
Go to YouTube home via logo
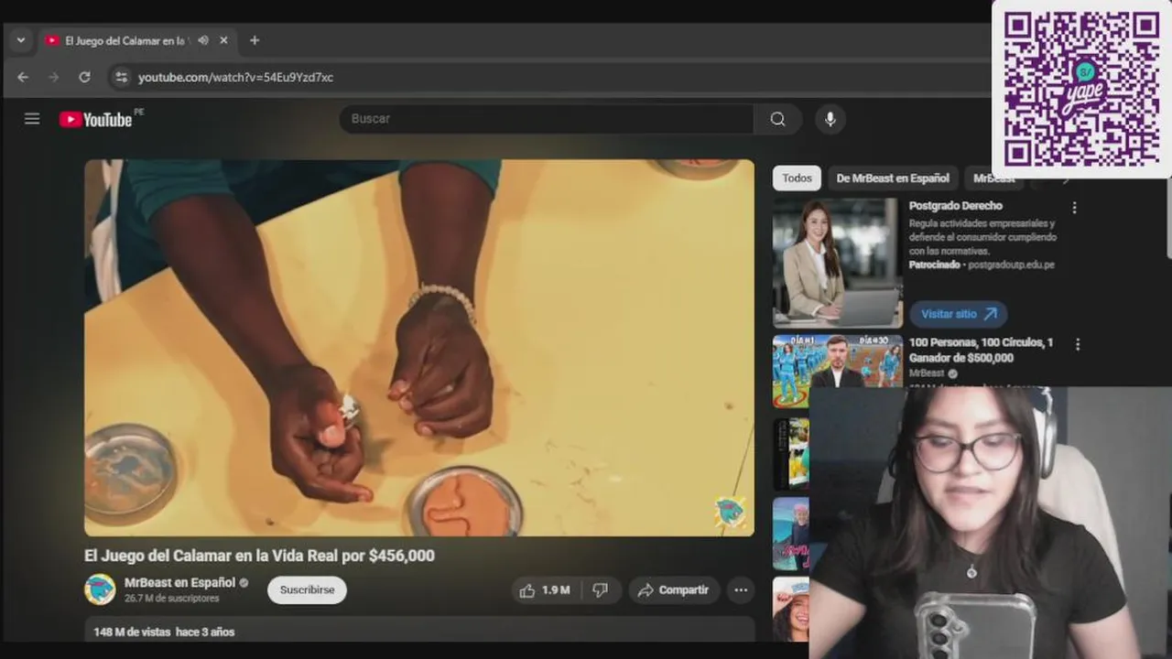[x=96, y=119]
